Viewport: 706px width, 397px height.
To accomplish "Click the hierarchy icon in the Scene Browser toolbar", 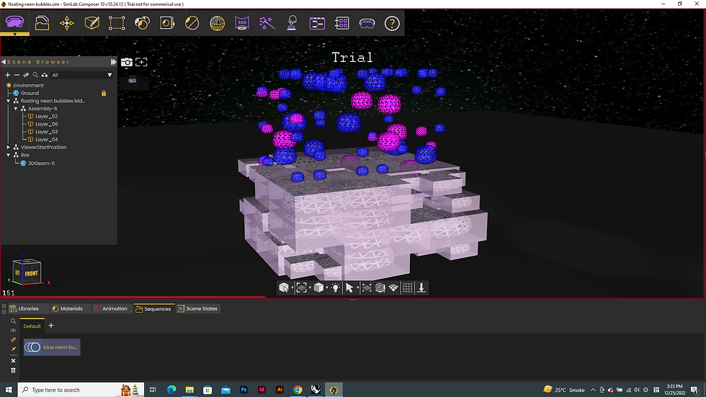I will (45, 75).
